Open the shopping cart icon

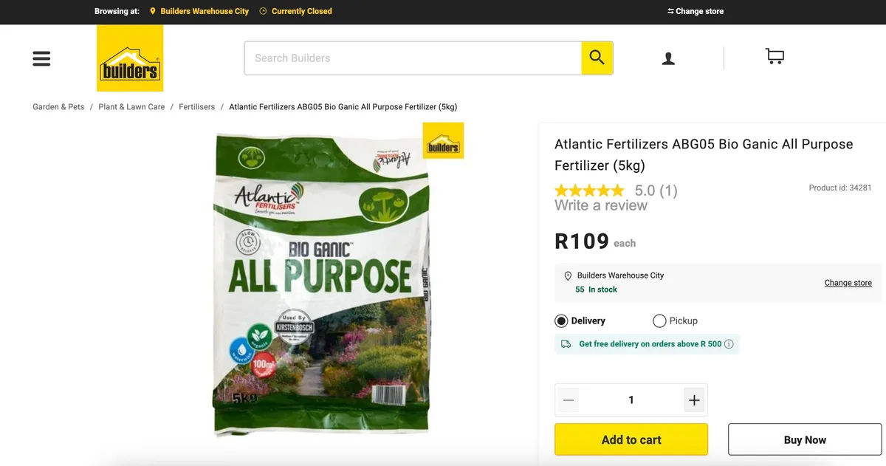point(775,57)
